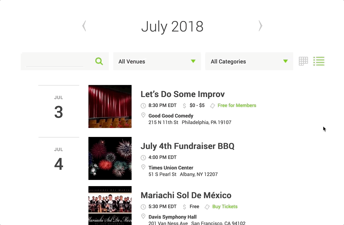Click the Good Good Comedy location pin icon
The image size is (344, 225).
click(x=143, y=116)
